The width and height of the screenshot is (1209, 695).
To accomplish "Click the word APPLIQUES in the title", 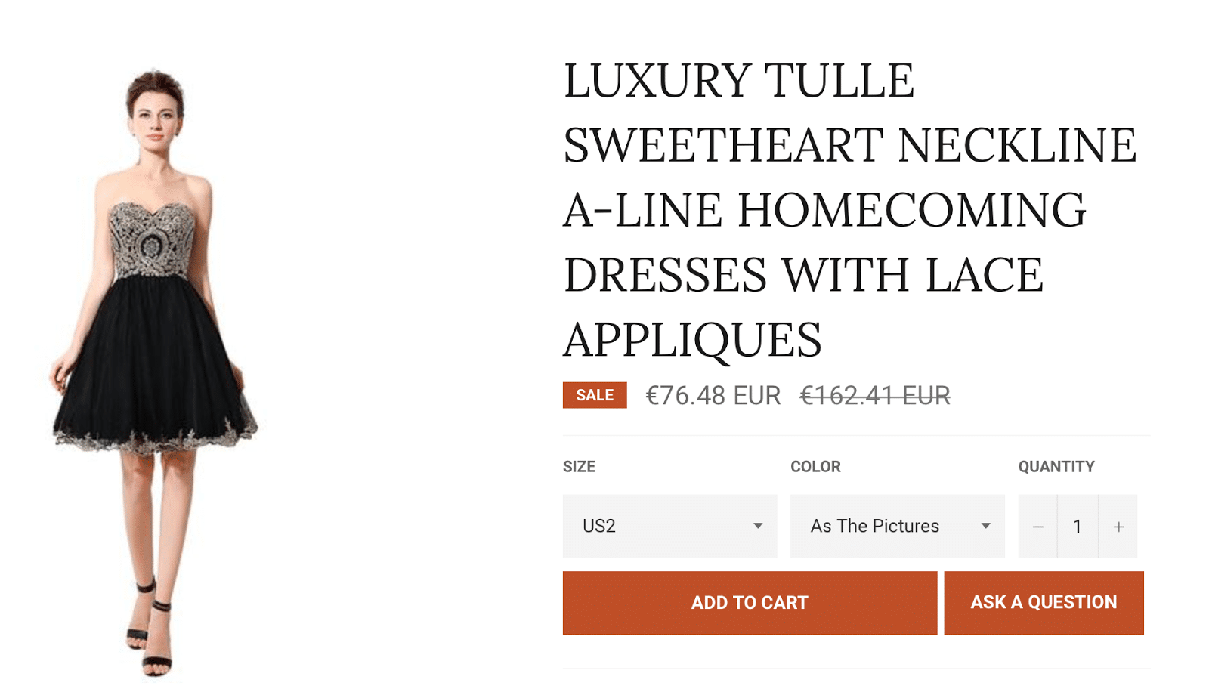I will pyautogui.click(x=692, y=340).
